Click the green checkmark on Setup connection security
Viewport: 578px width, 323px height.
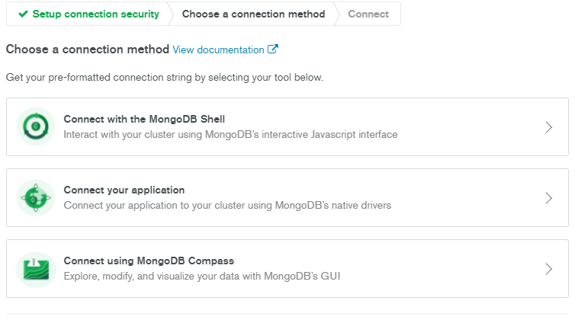point(23,14)
